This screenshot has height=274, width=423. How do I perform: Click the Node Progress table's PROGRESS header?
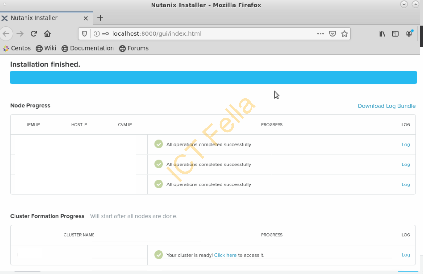click(272, 125)
